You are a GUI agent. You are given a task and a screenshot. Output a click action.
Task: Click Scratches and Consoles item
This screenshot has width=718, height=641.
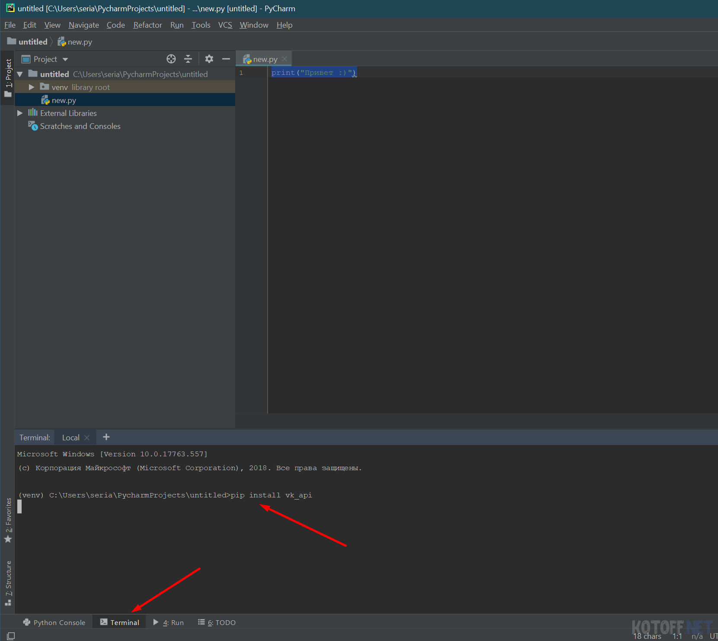(80, 126)
